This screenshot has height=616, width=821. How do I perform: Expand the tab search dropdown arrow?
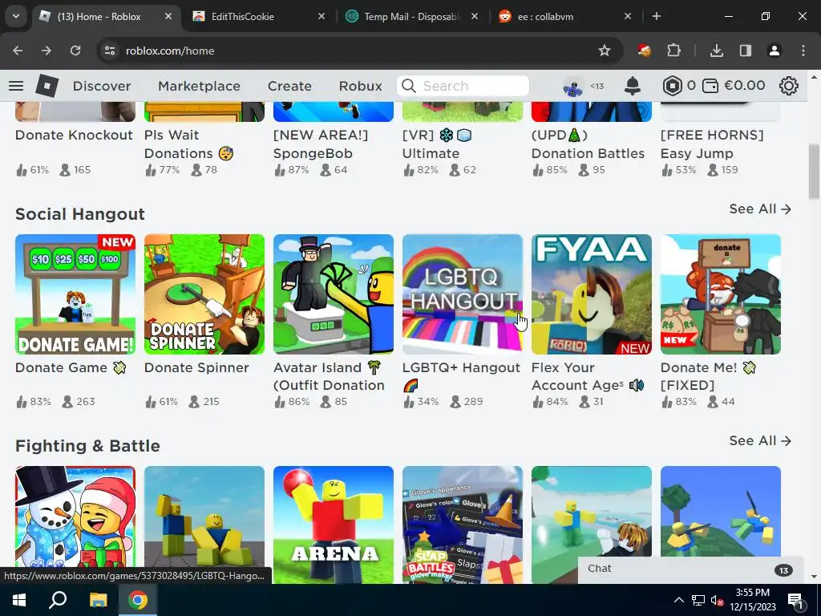[x=16, y=16]
